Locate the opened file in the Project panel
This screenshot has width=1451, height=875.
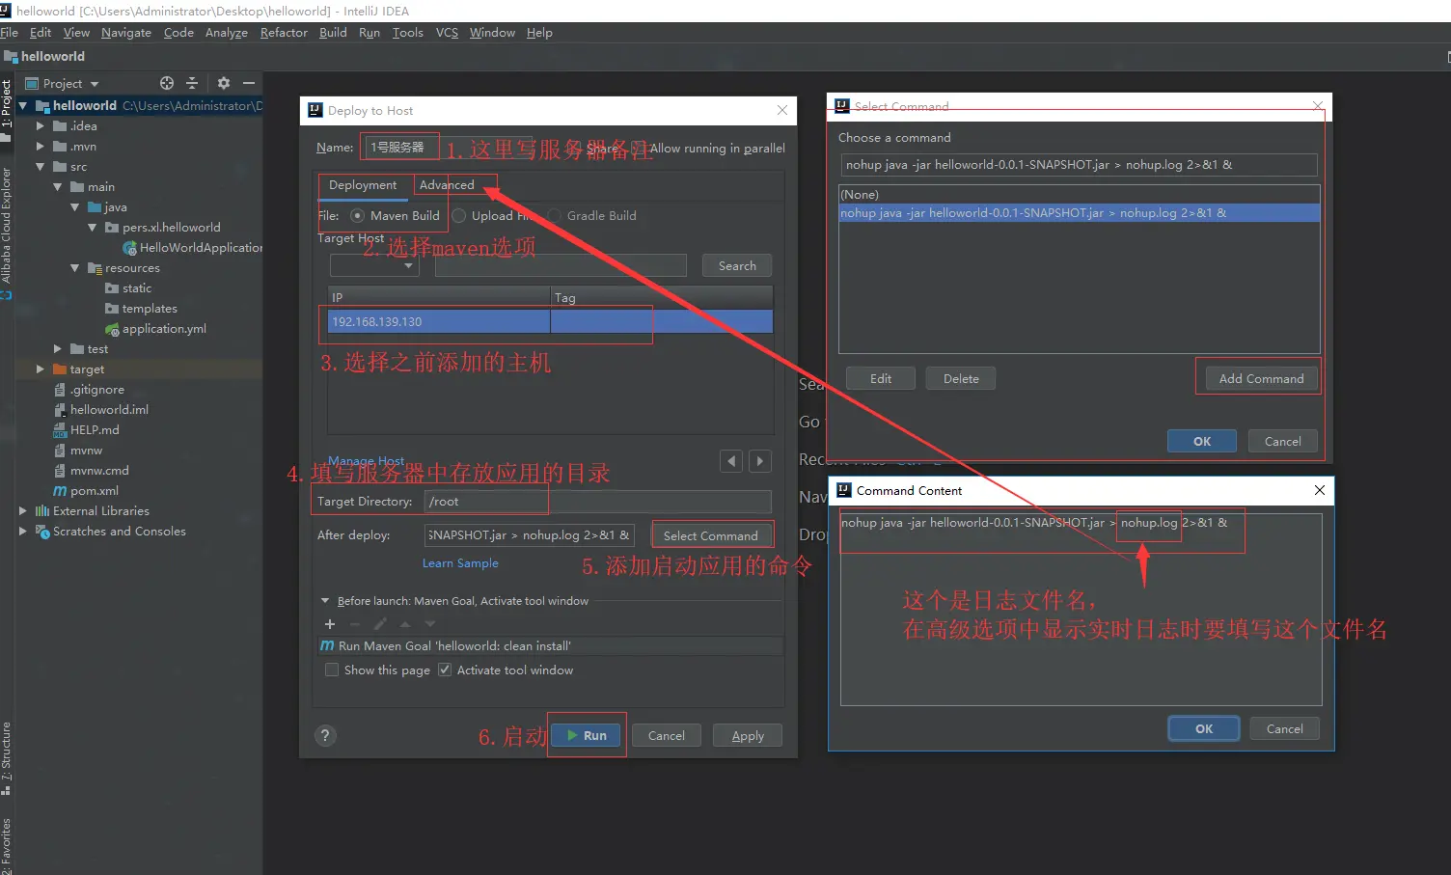[x=167, y=83]
